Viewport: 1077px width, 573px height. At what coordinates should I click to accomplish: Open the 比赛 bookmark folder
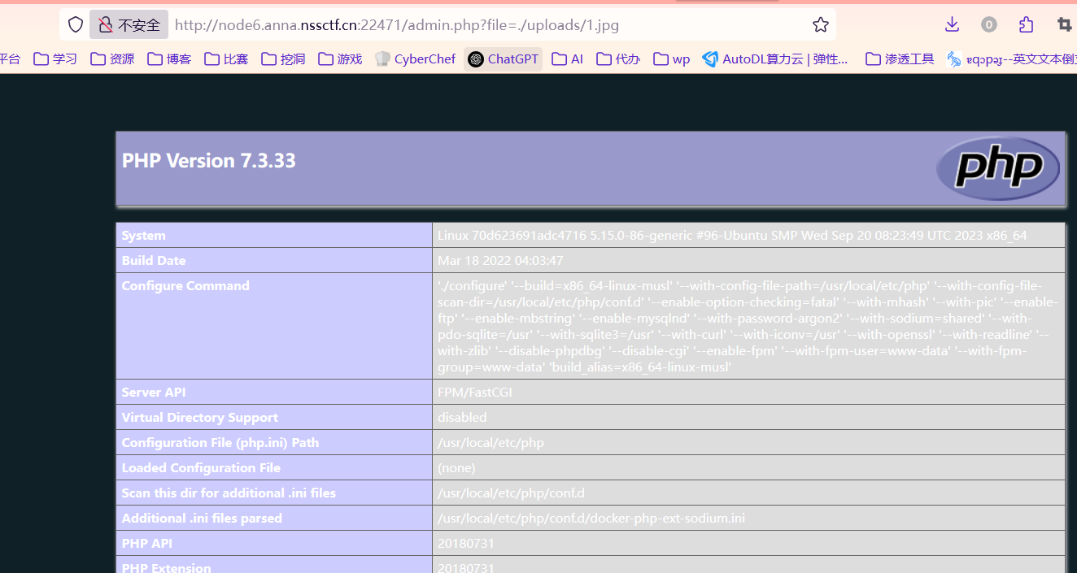(226, 59)
